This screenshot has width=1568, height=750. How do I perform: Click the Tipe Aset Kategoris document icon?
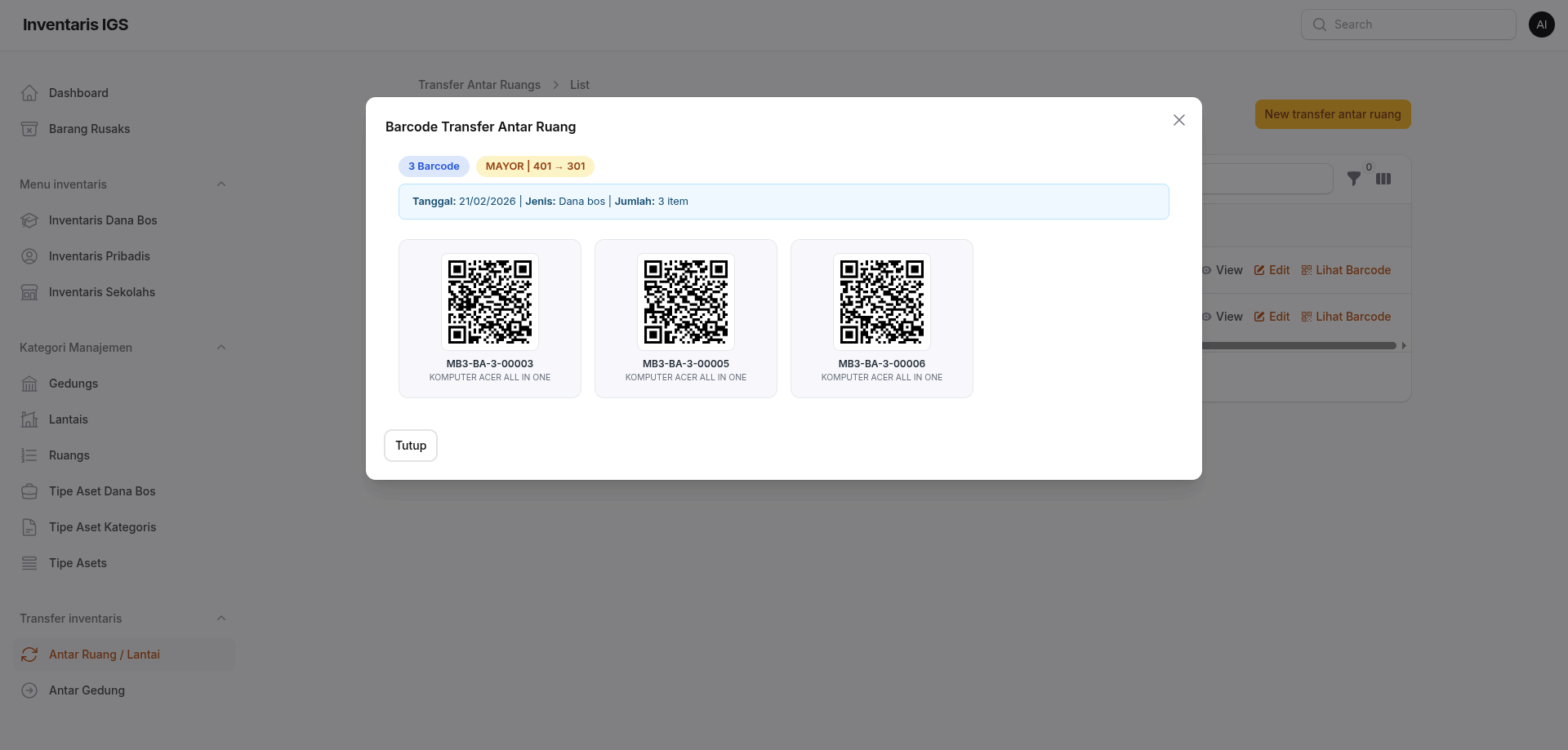(x=29, y=527)
